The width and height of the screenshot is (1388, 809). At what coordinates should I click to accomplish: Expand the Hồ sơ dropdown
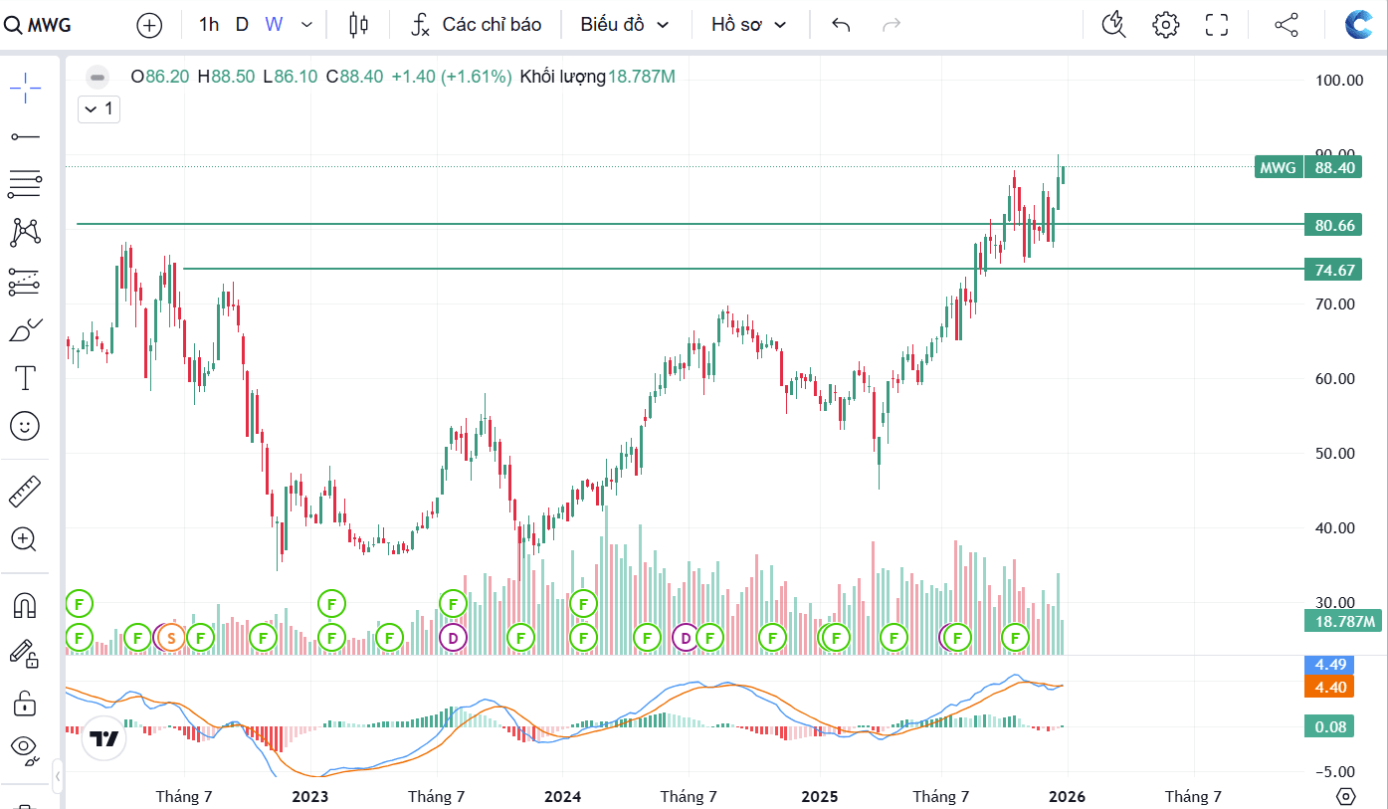(x=749, y=25)
